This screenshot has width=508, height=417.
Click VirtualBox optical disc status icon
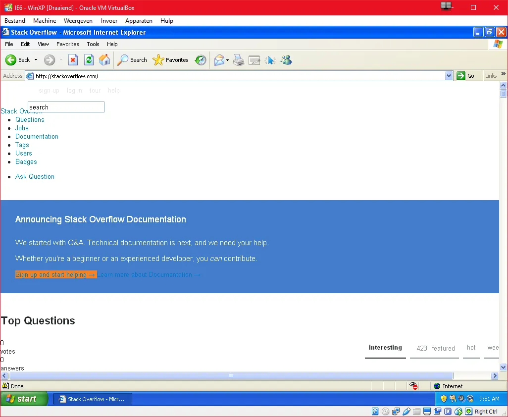tap(386, 412)
